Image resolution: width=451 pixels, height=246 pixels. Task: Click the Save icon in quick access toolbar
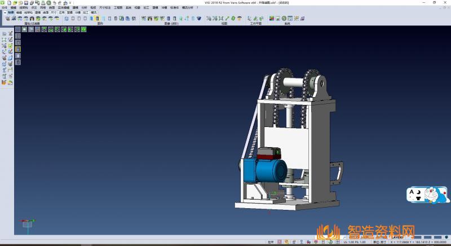point(25,2)
